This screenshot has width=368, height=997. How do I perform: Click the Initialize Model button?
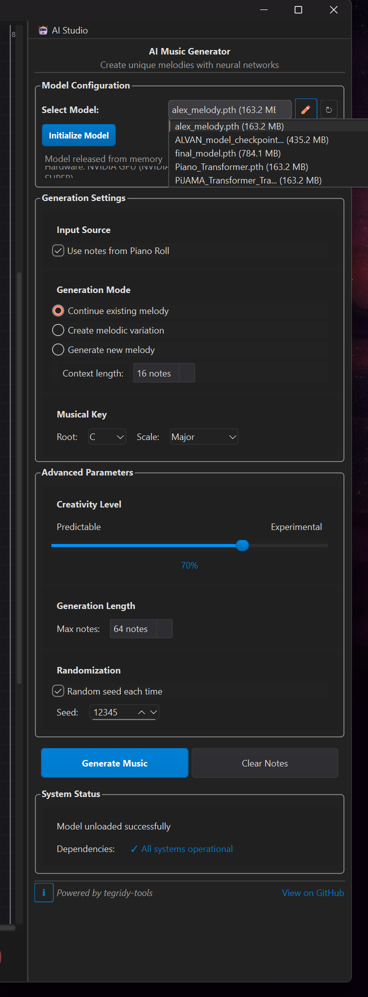tap(79, 135)
